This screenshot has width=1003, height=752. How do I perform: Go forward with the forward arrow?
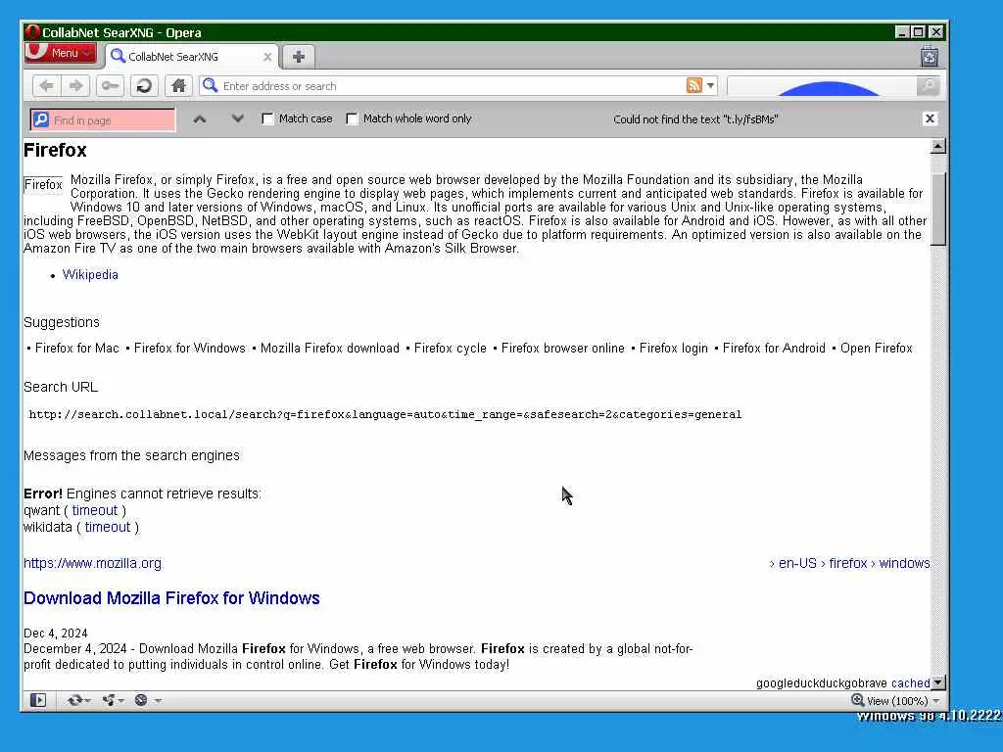click(x=75, y=86)
